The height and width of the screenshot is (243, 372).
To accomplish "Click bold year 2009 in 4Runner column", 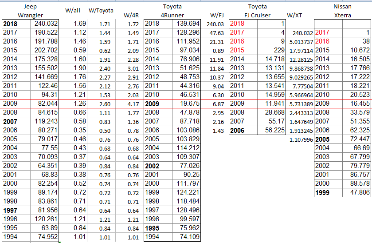I will pyautogui.click(x=152, y=104).
